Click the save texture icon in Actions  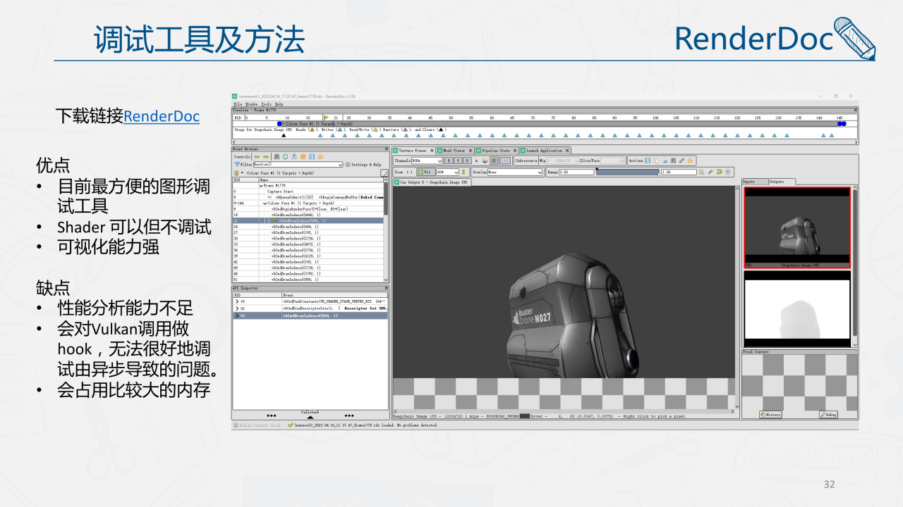648,161
